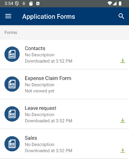
Task: Click 'Not viewed yet' status text
Action: coord(40,91)
